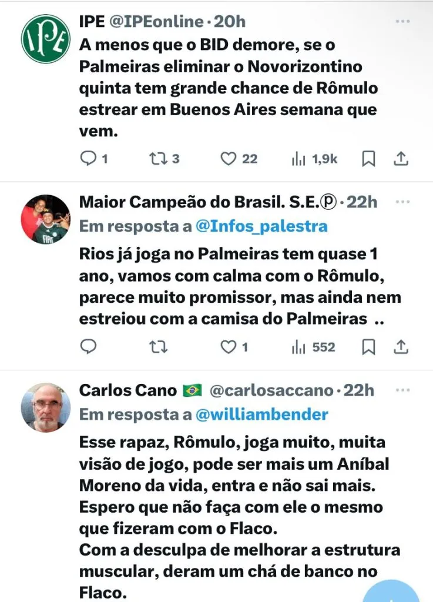The image size is (433, 602).
Task: Open more options for IPE tweet
Action: click(402, 21)
